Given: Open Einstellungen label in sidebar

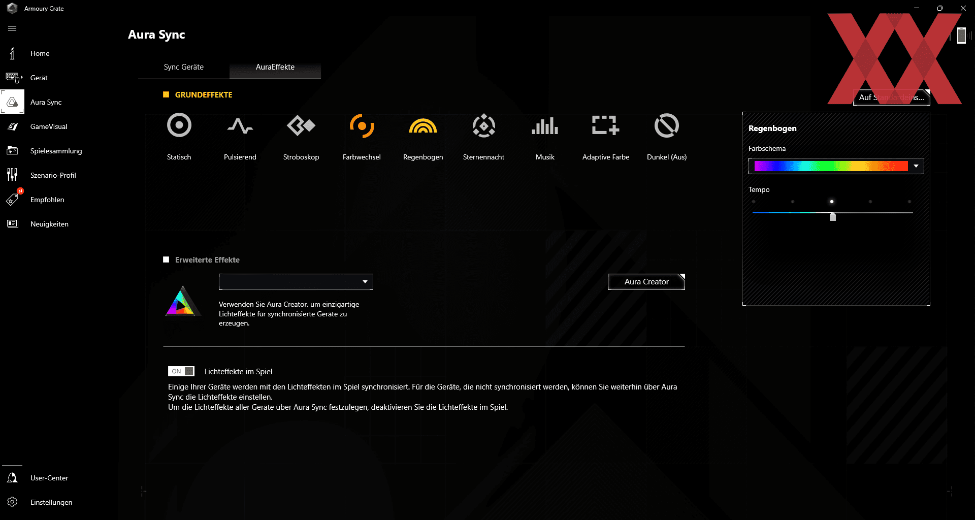Looking at the screenshot, I should click(51, 502).
